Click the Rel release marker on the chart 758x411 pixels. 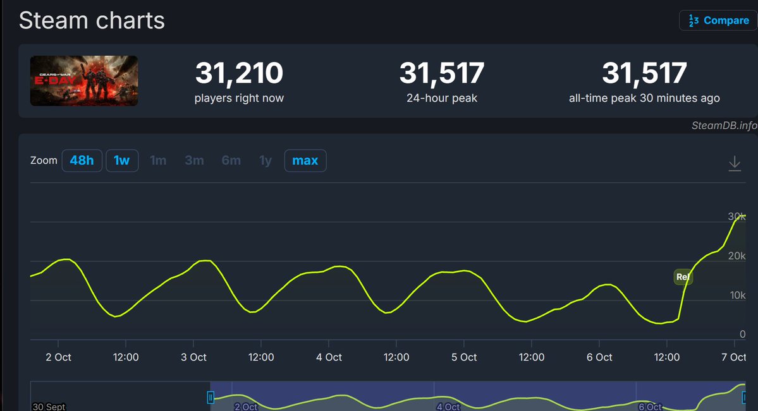click(683, 277)
